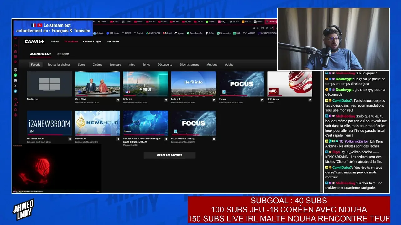Open the BNP bookmark
Viewport: 401px width, 225px height.
point(237,33)
